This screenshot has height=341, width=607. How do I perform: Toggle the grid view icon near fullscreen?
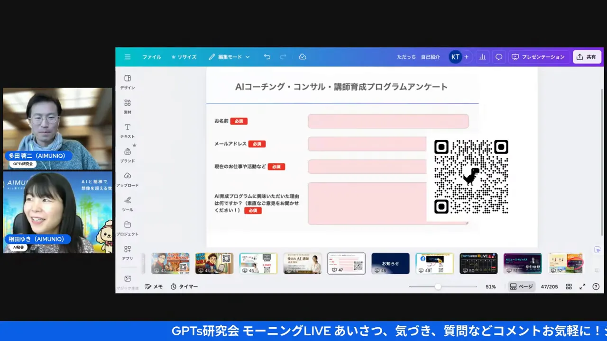pos(569,287)
